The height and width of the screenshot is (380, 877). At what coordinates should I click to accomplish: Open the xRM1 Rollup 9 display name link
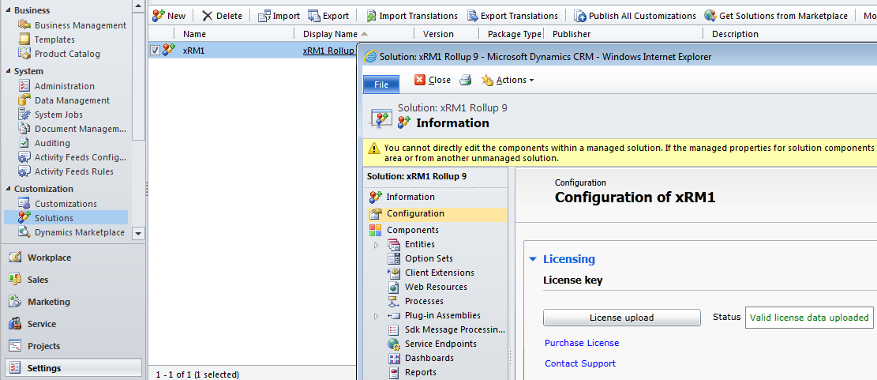329,51
